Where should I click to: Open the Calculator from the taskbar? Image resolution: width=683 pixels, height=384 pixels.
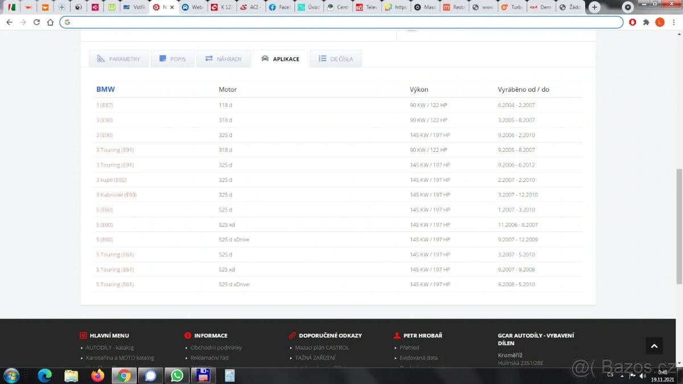click(x=229, y=375)
